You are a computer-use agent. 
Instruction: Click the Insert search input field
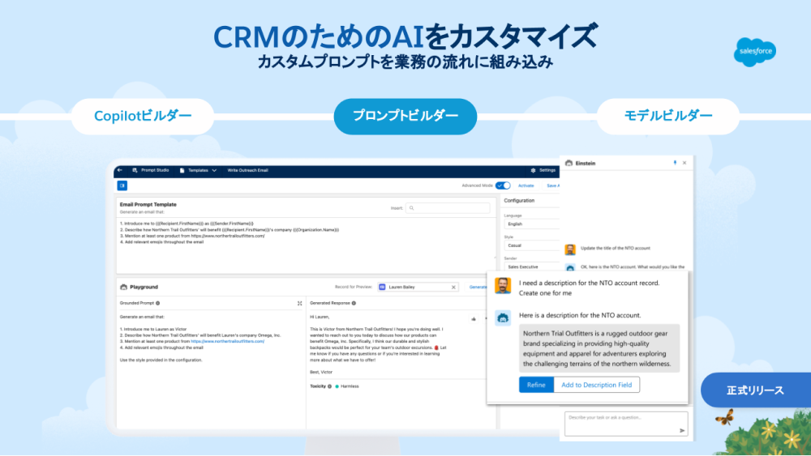(448, 208)
